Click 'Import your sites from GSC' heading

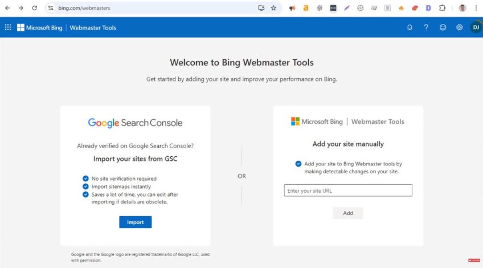point(135,159)
